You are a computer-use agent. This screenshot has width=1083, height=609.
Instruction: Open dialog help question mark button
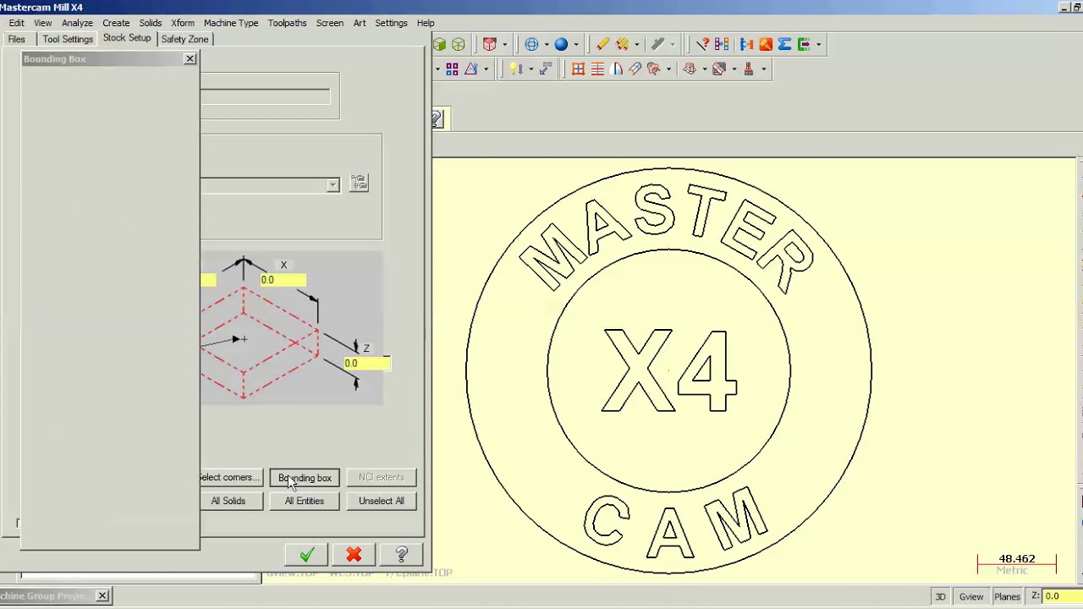(402, 555)
